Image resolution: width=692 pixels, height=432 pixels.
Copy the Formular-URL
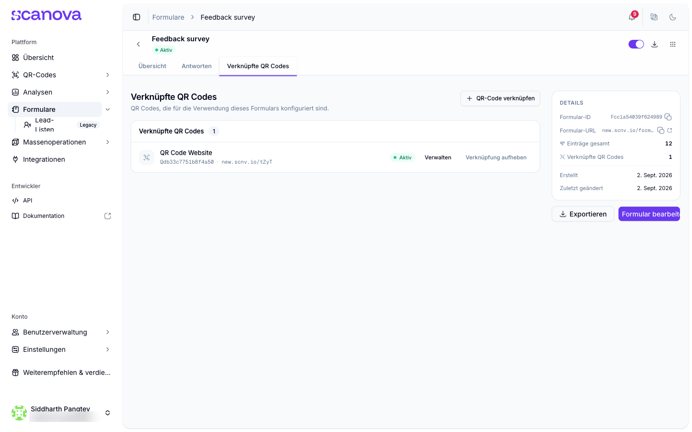click(661, 131)
